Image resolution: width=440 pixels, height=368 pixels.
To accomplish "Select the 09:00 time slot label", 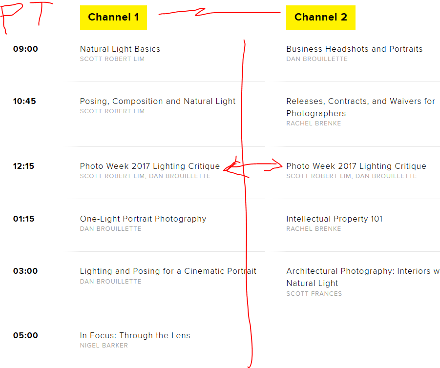I will point(25,49).
